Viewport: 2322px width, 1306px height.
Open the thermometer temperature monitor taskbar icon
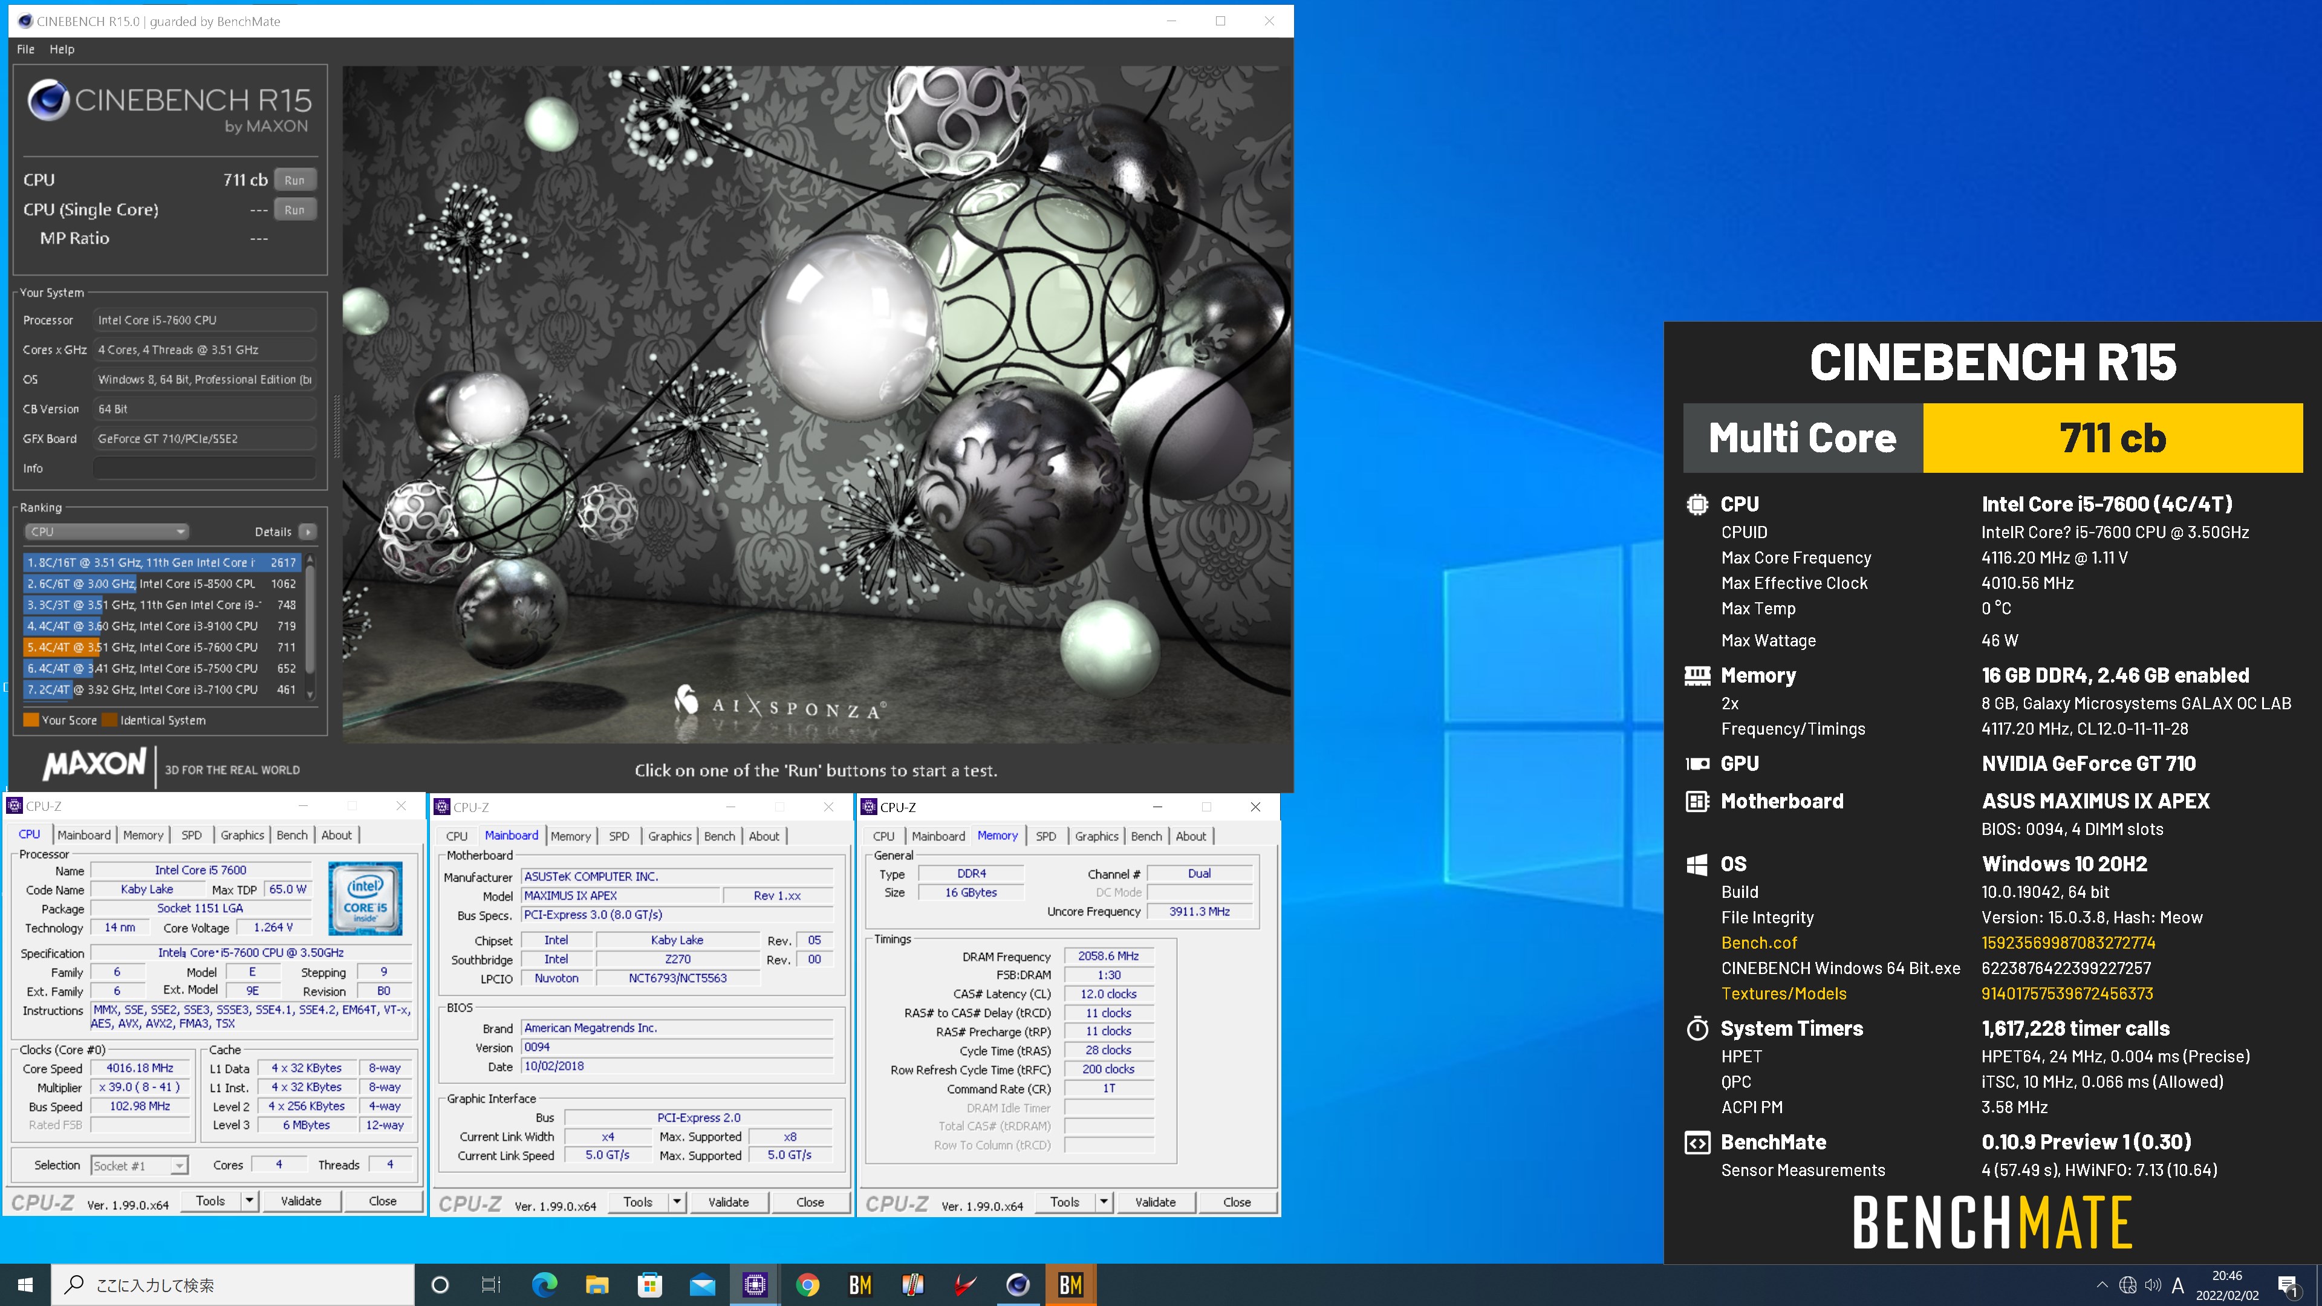click(912, 1284)
